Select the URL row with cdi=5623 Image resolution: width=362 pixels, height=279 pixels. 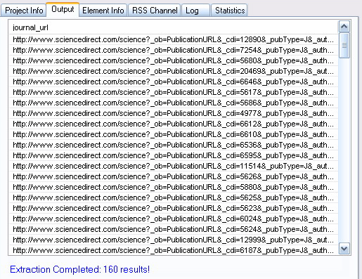coord(173,208)
